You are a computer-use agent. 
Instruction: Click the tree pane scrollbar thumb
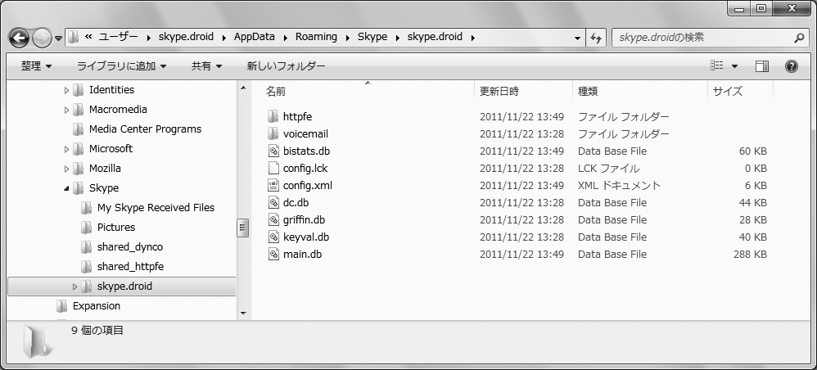point(243,228)
